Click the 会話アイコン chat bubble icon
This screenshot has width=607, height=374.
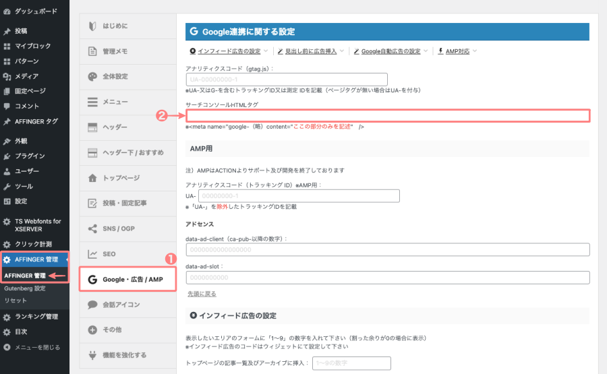(92, 305)
